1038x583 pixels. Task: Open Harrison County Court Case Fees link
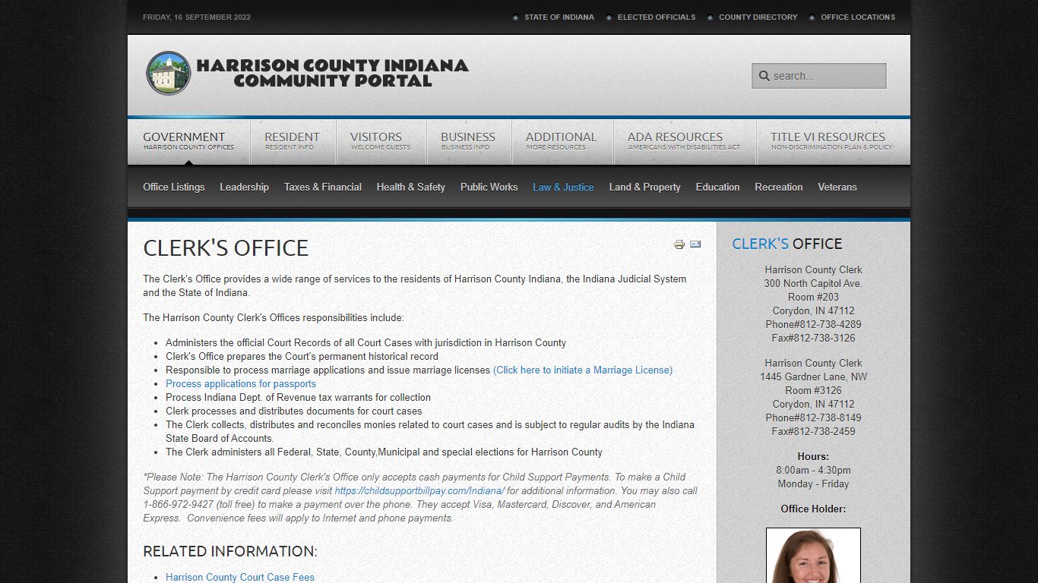pos(240,577)
